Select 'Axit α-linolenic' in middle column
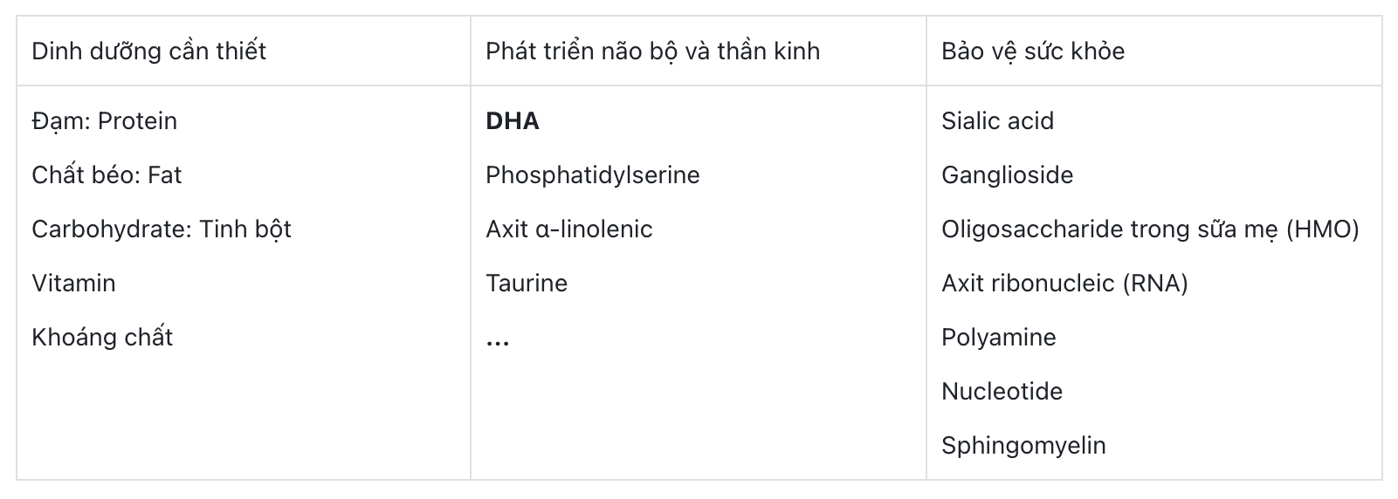This screenshot has width=1398, height=499. tap(568, 229)
